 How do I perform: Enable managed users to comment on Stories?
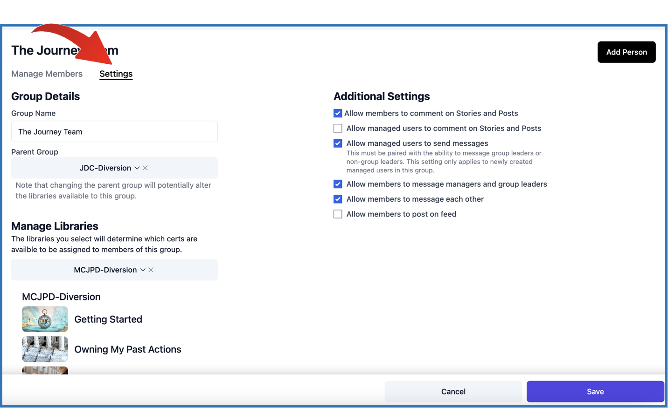338,128
